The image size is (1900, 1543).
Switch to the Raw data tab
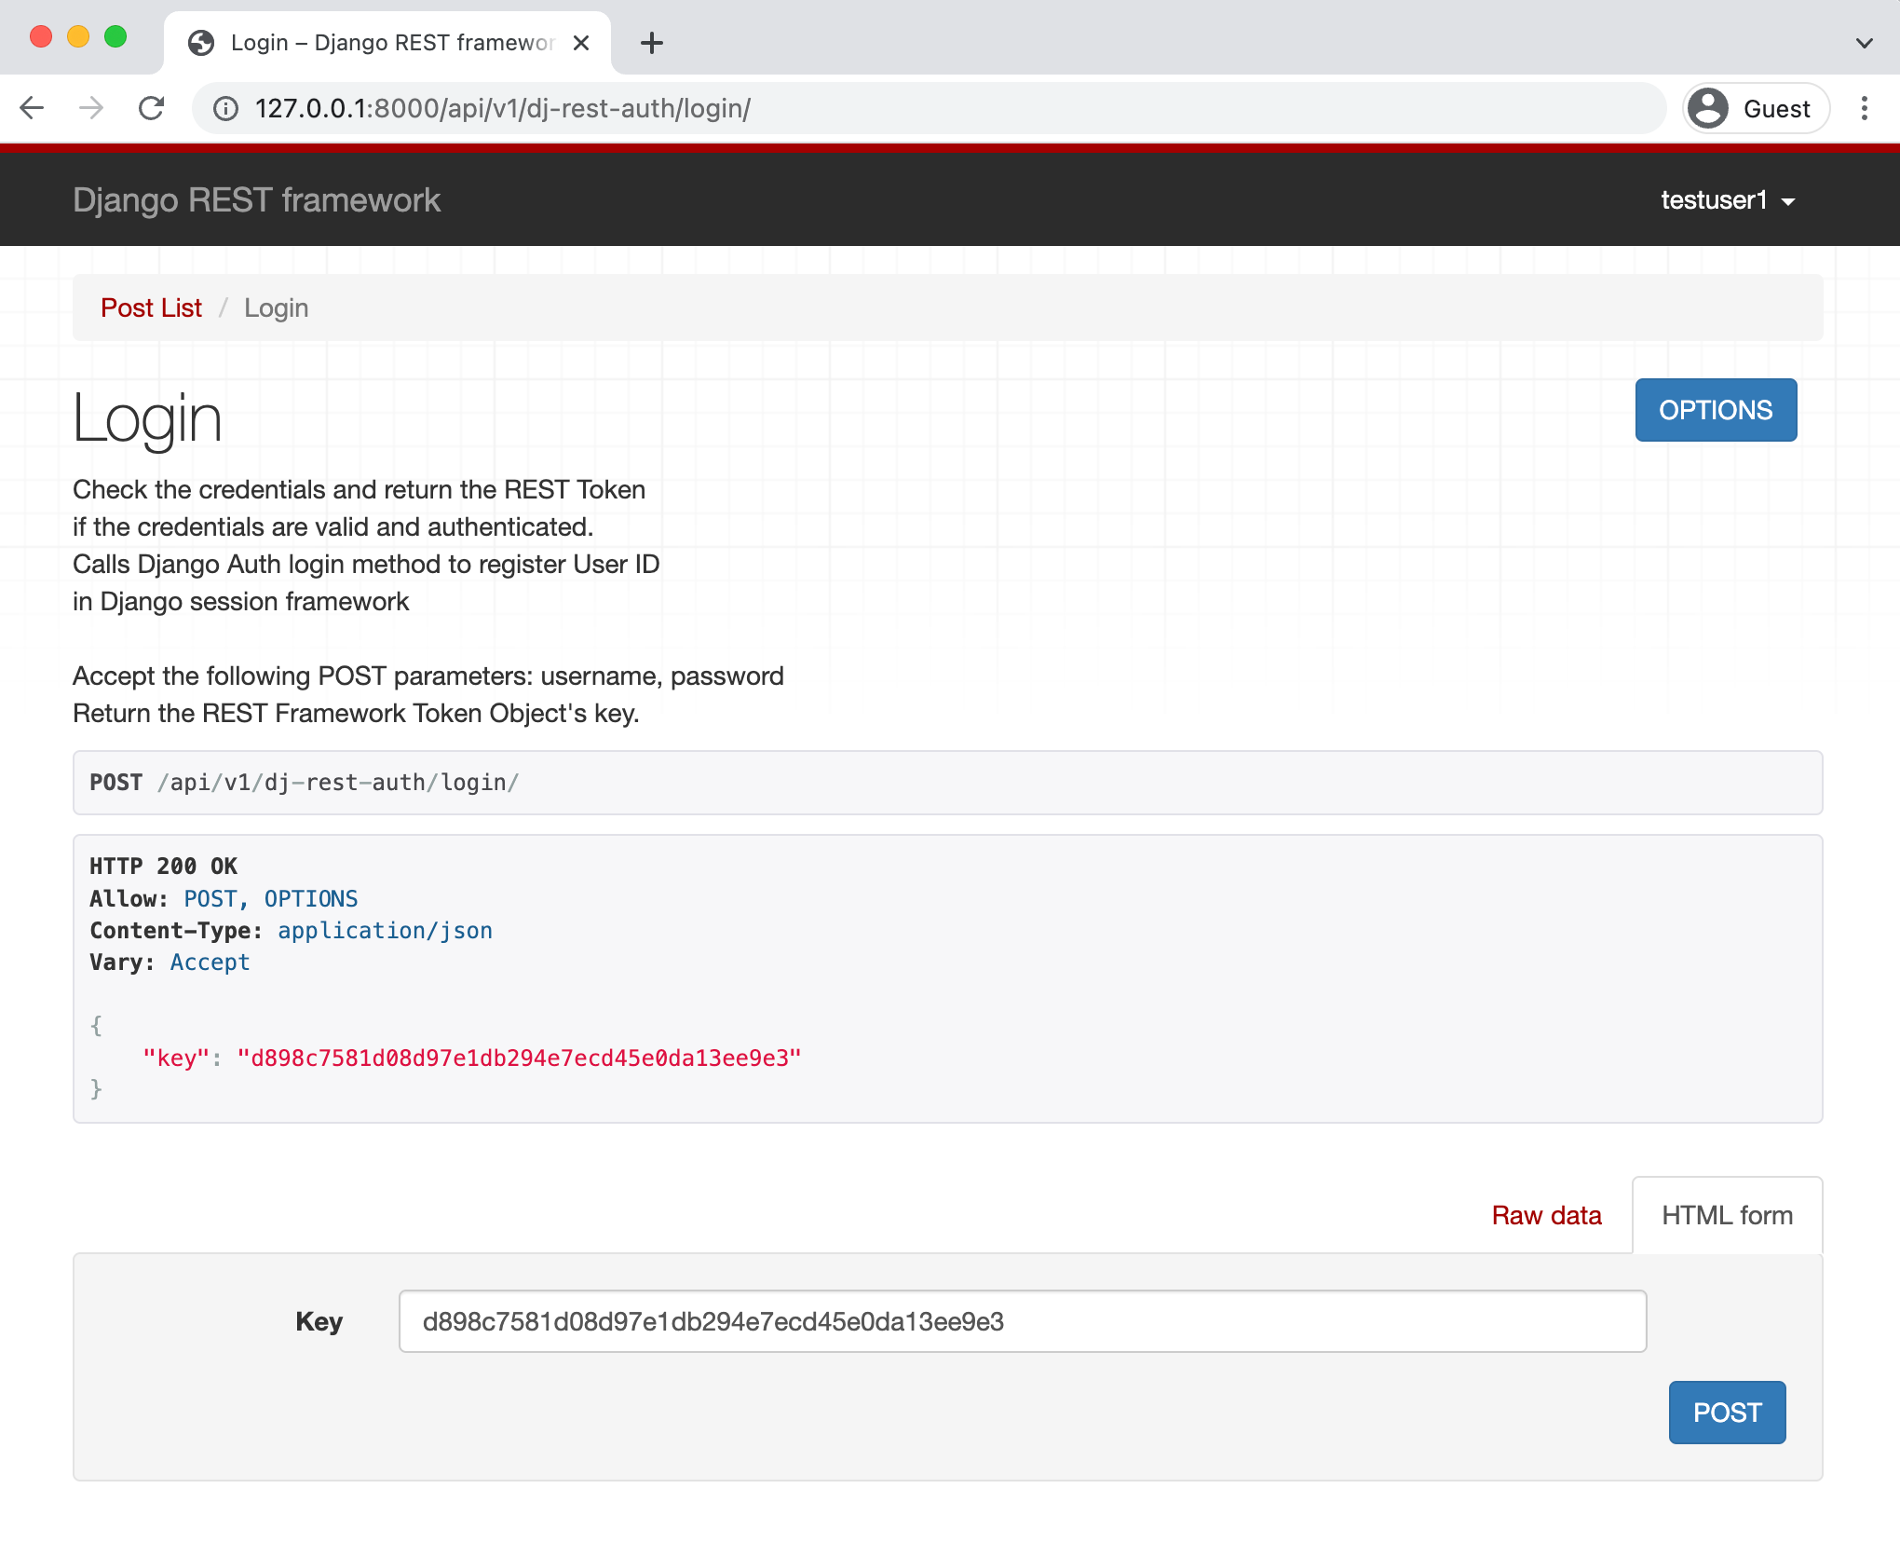(x=1546, y=1216)
